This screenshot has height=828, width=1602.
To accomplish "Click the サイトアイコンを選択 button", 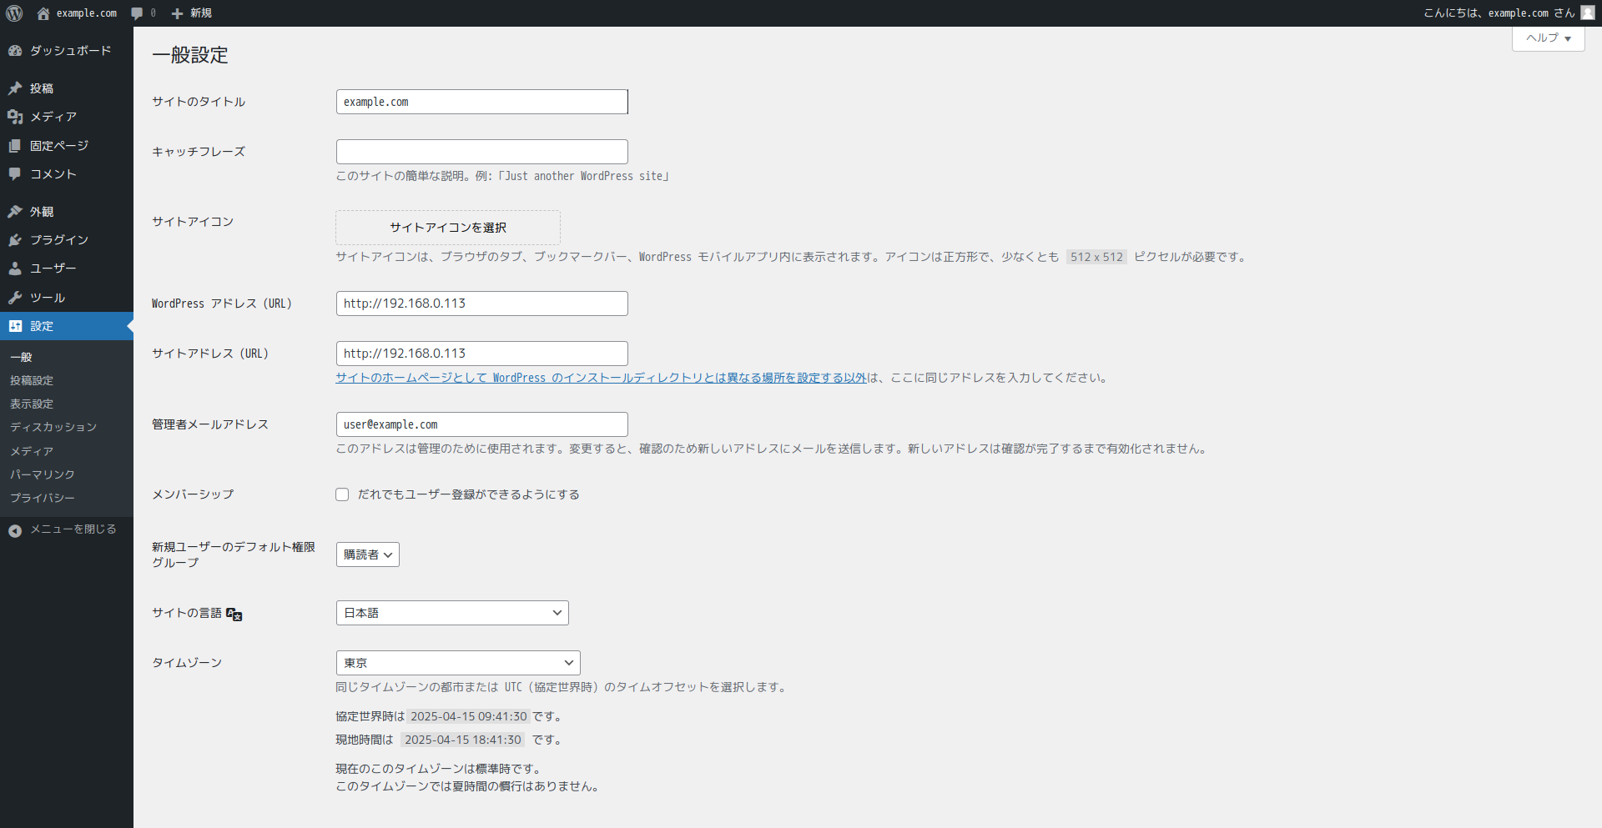I will coord(447,228).
